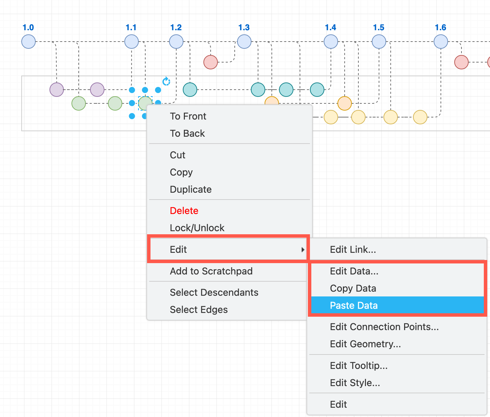Click the rotate handle above the selected node
This screenshot has height=417, width=490.
pyautogui.click(x=166, y=81)
